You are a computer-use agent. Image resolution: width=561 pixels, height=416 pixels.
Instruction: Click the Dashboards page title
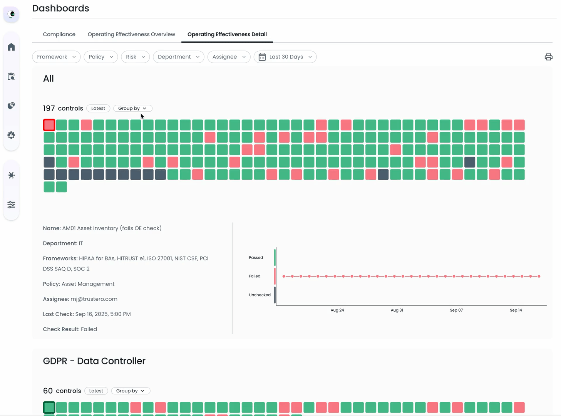60,8
